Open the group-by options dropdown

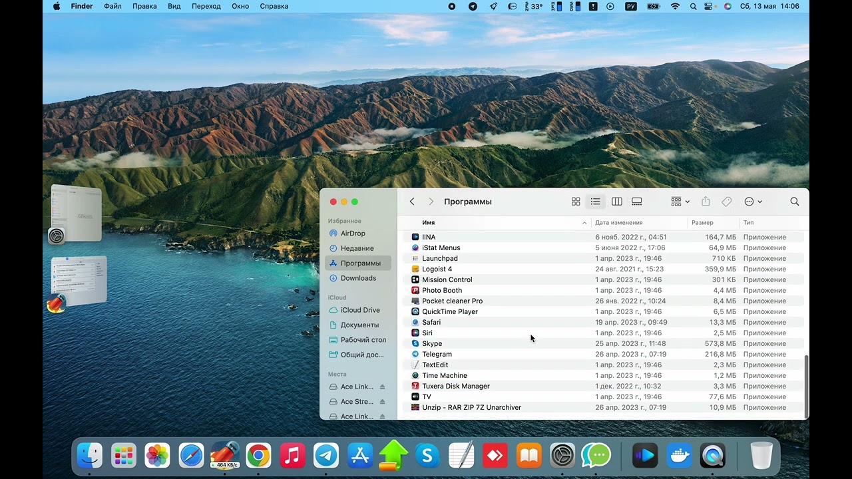(680, 202)
